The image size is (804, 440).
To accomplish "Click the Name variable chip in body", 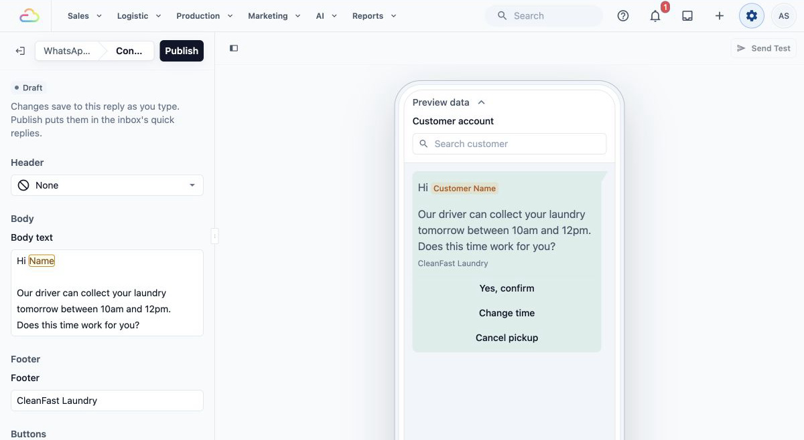I will (x=42, y=261).
